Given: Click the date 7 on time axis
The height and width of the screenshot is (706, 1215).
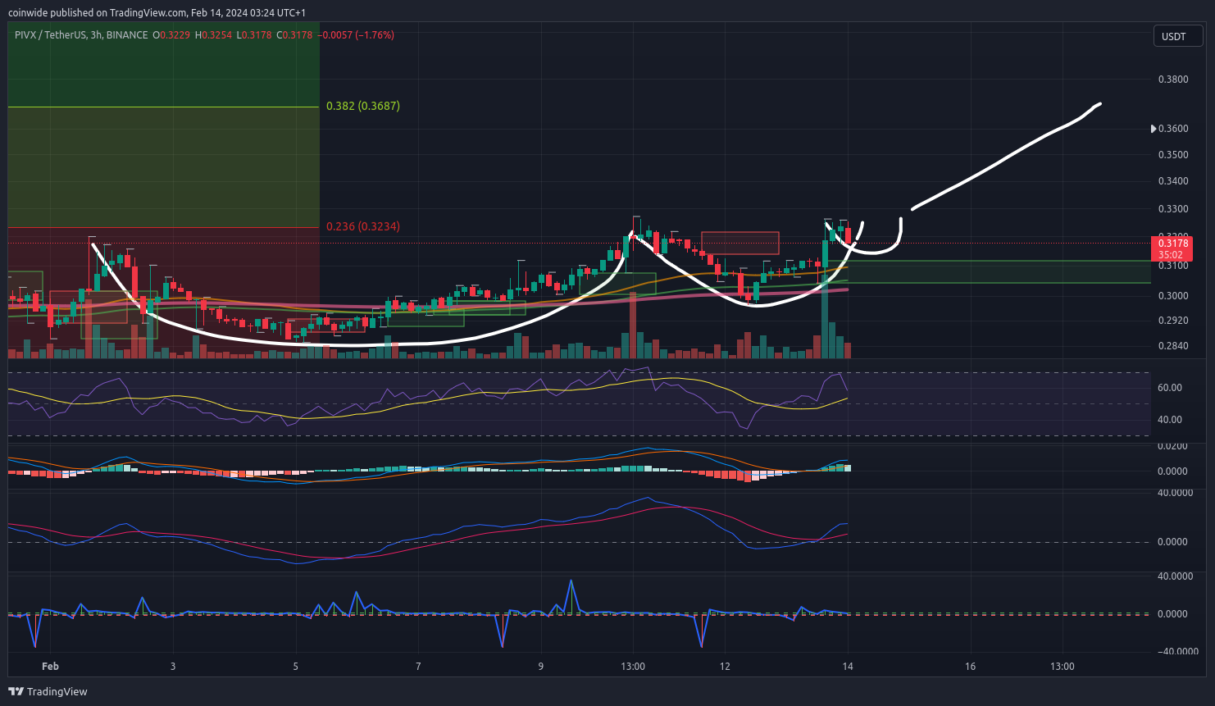Looking at the screenshot, I should [418, 667].
